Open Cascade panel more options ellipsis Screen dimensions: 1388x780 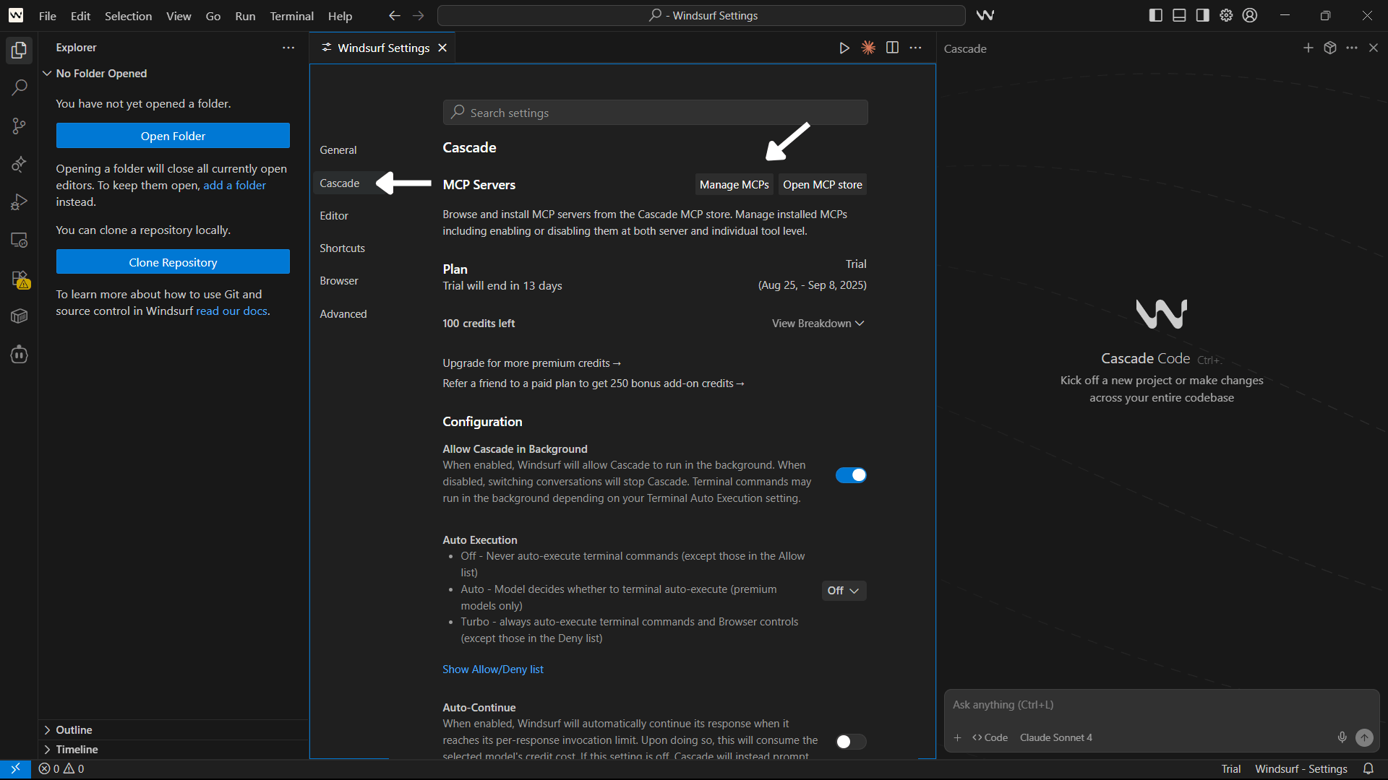pos(1352,48)
